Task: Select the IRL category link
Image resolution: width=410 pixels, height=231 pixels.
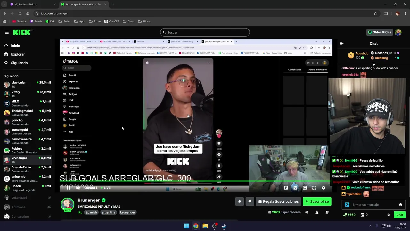Action: (x=80, y=212)
